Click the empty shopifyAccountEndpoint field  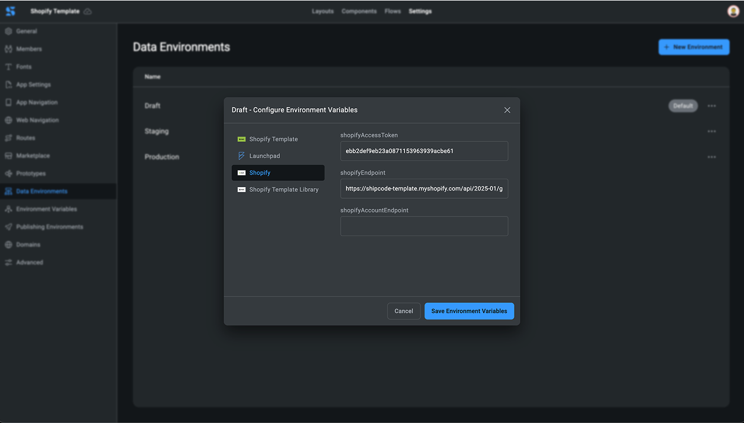[x=424, y=226]
